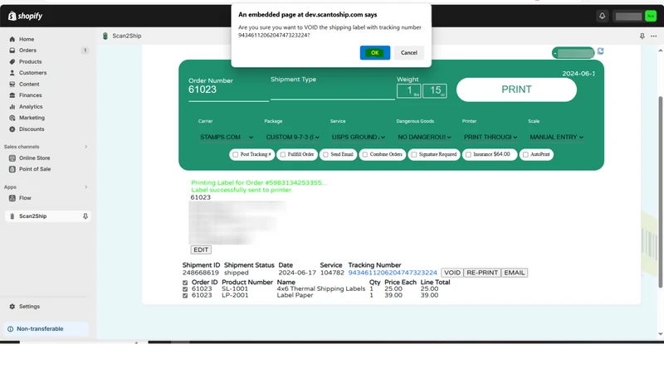Viewport: 664px width, 373px height.
Task: Click the Orders sidebar icon
Action: point(12,51)
